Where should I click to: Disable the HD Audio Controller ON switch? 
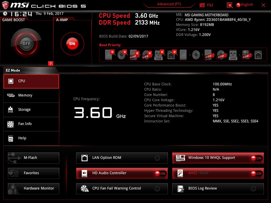tap(160, 173)
